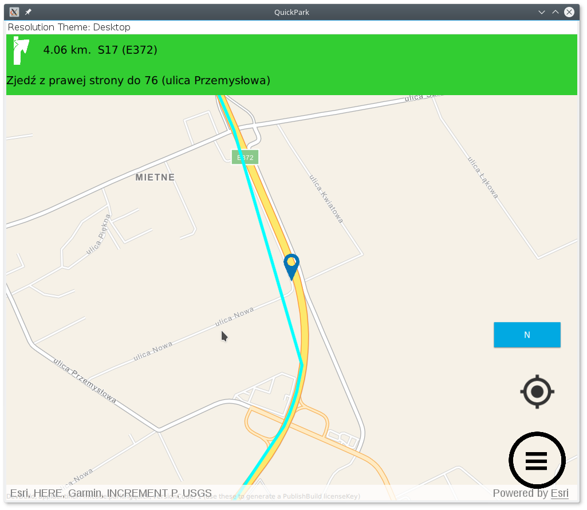Click the 4.06 km S17 distance text
The image size is (587, 510).
pos(100,50)
